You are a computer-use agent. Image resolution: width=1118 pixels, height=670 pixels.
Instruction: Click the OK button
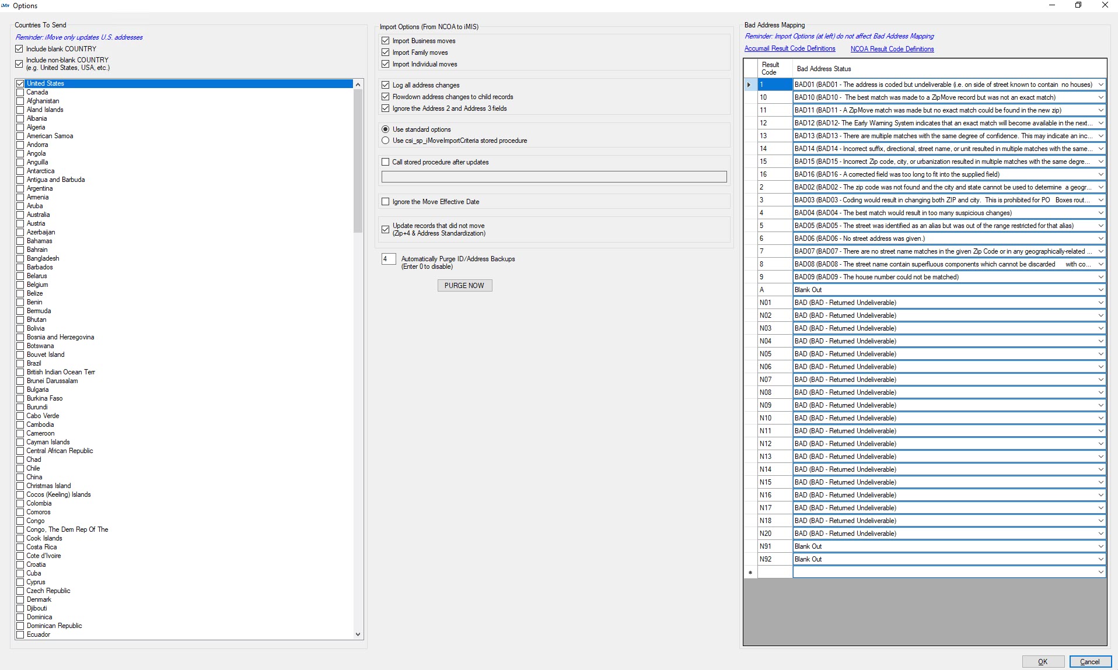tap(1043, 662)
